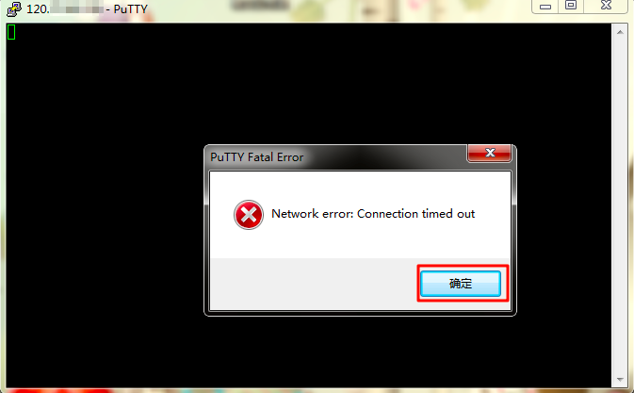
Task: Click the black terminal area below the dialog
Action: tap(307, 351)
